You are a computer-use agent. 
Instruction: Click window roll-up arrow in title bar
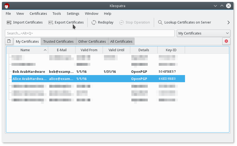[x=222, y=6]
